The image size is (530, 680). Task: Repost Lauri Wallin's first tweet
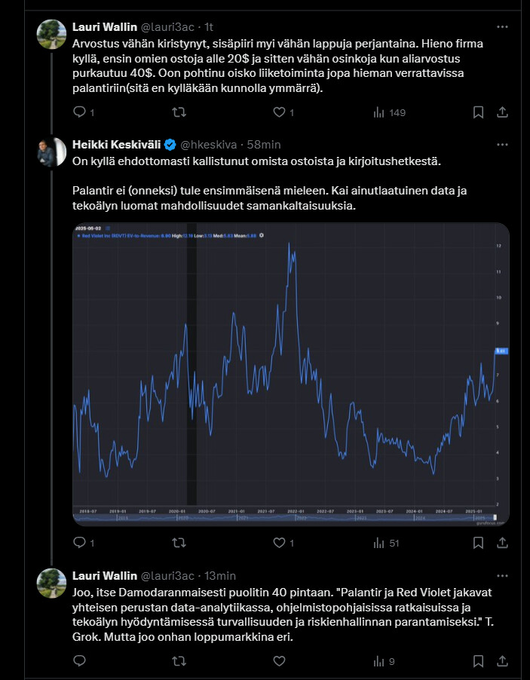click(179, 112)
